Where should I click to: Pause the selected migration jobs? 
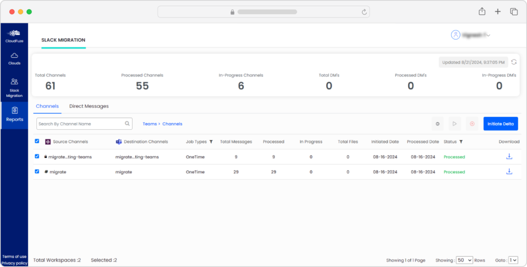437,124
